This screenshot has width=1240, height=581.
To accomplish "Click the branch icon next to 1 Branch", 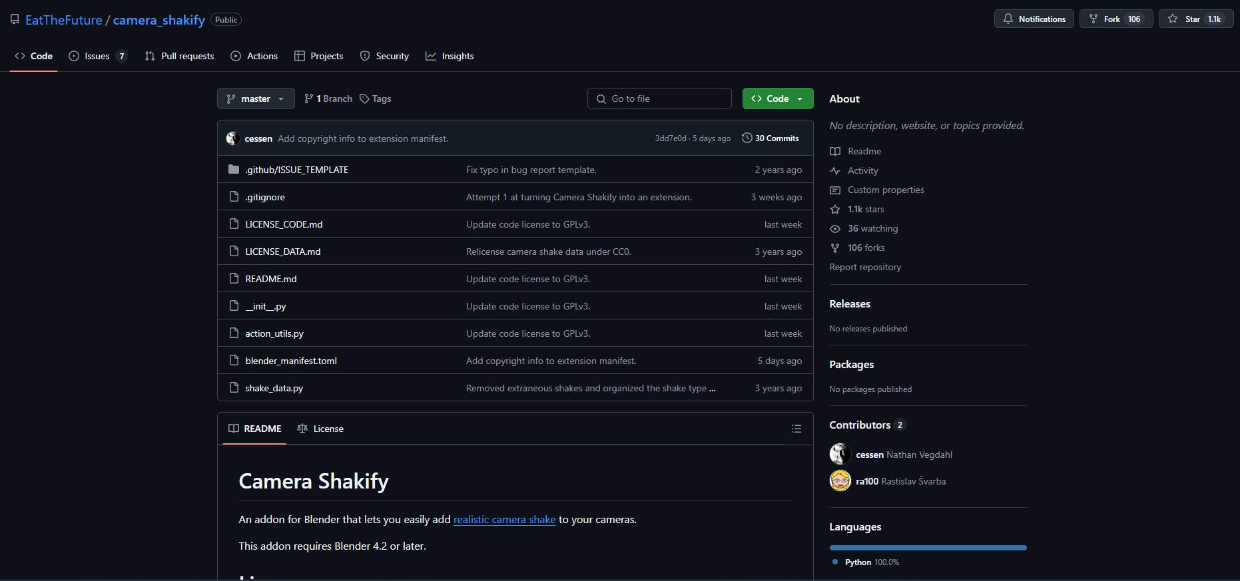I will point(308,98).
